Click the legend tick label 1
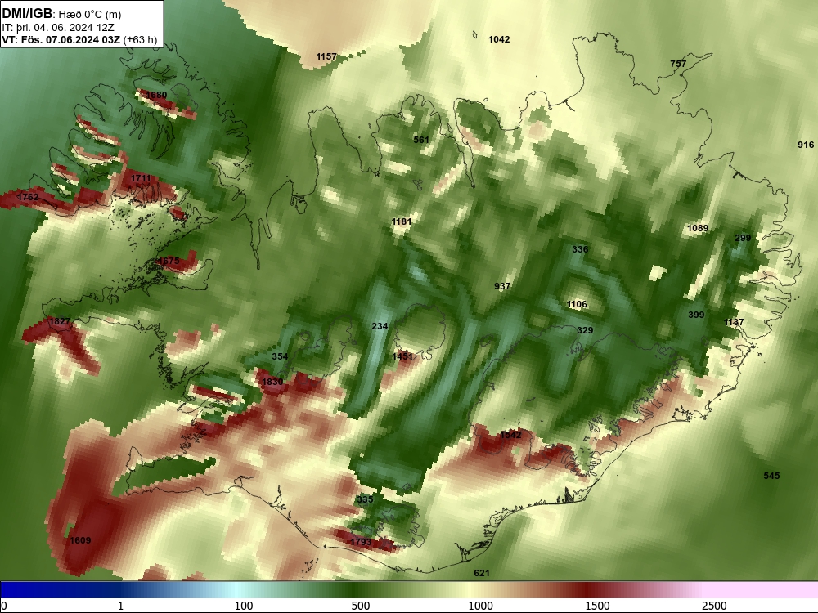818x613 pixels. click(x=120, y=605)
